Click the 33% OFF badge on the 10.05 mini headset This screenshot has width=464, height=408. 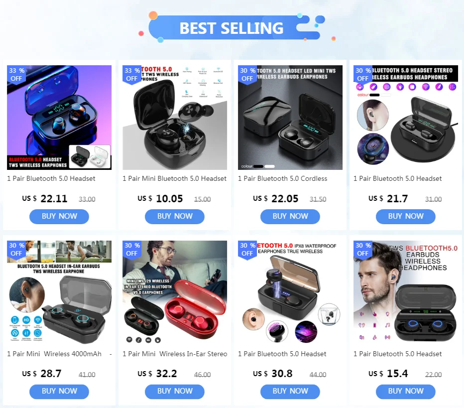point(132,75)
